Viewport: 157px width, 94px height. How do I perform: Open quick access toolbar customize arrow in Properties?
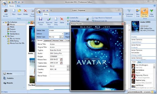[x=51, y=10]
